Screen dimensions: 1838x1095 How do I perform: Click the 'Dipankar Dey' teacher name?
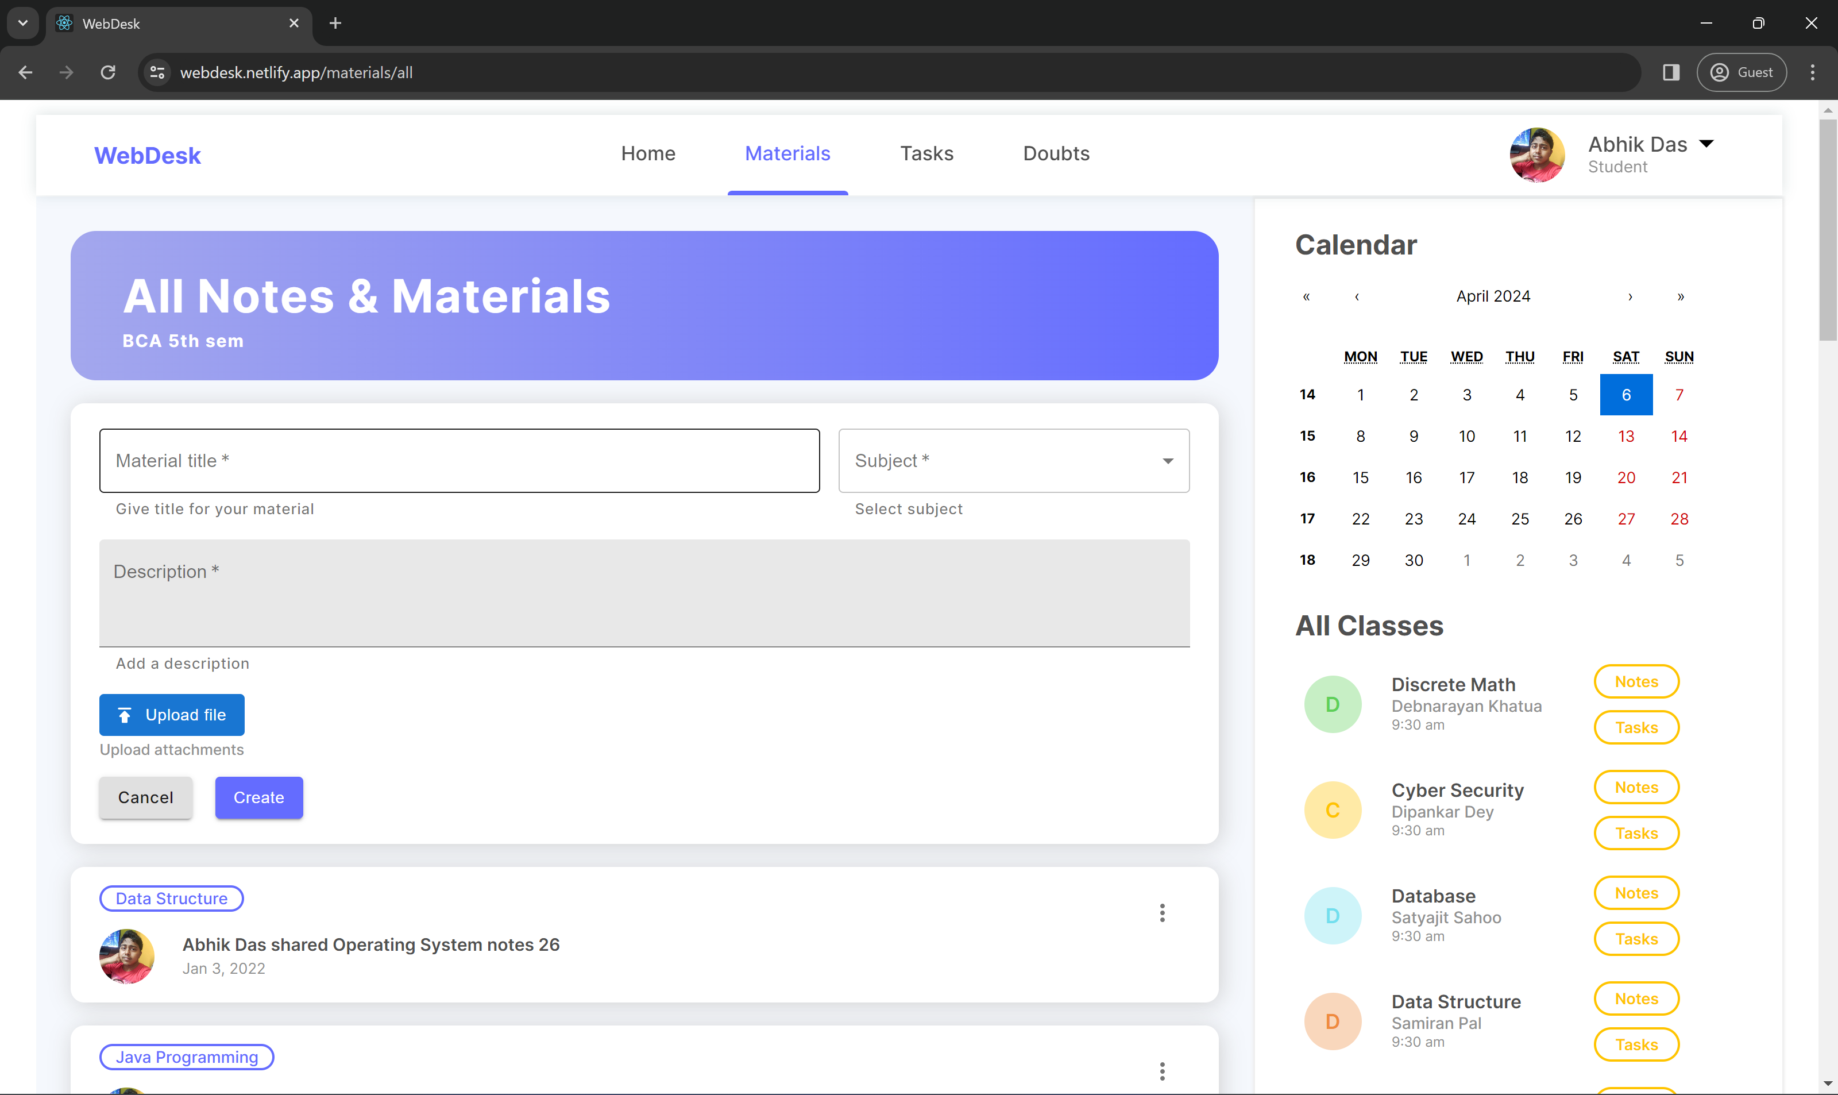pyautogui.click(x=1443, y=812)
